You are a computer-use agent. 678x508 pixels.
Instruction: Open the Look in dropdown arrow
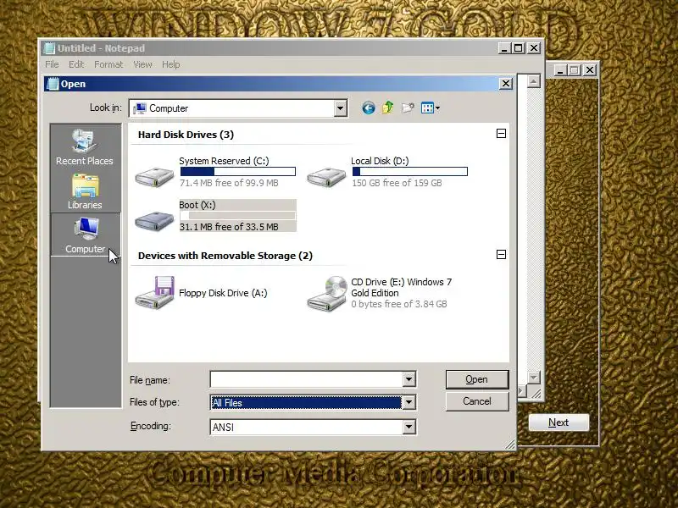pos(341,108)
